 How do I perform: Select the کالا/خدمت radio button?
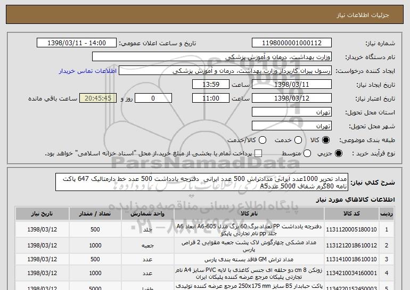[263, 140]
